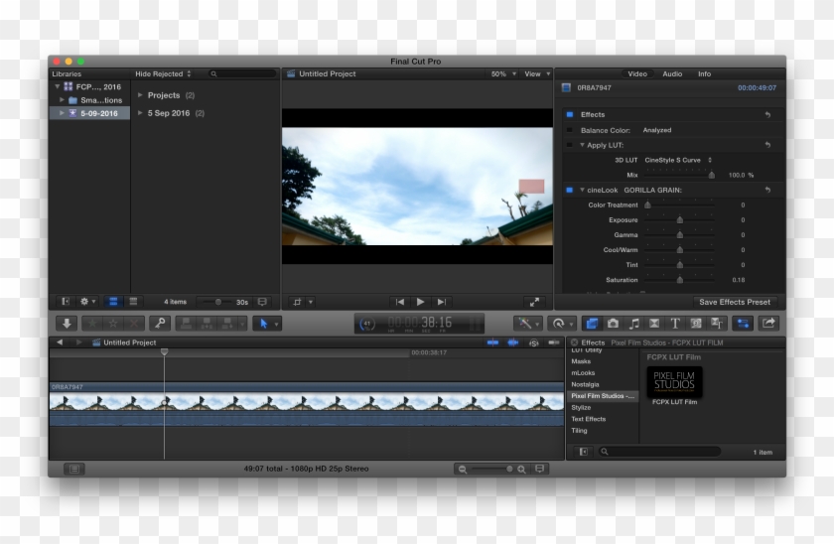Enable the Apply LUT effect checkbox
The width and height of the screenshot is (834, 544).
[570, 145]
